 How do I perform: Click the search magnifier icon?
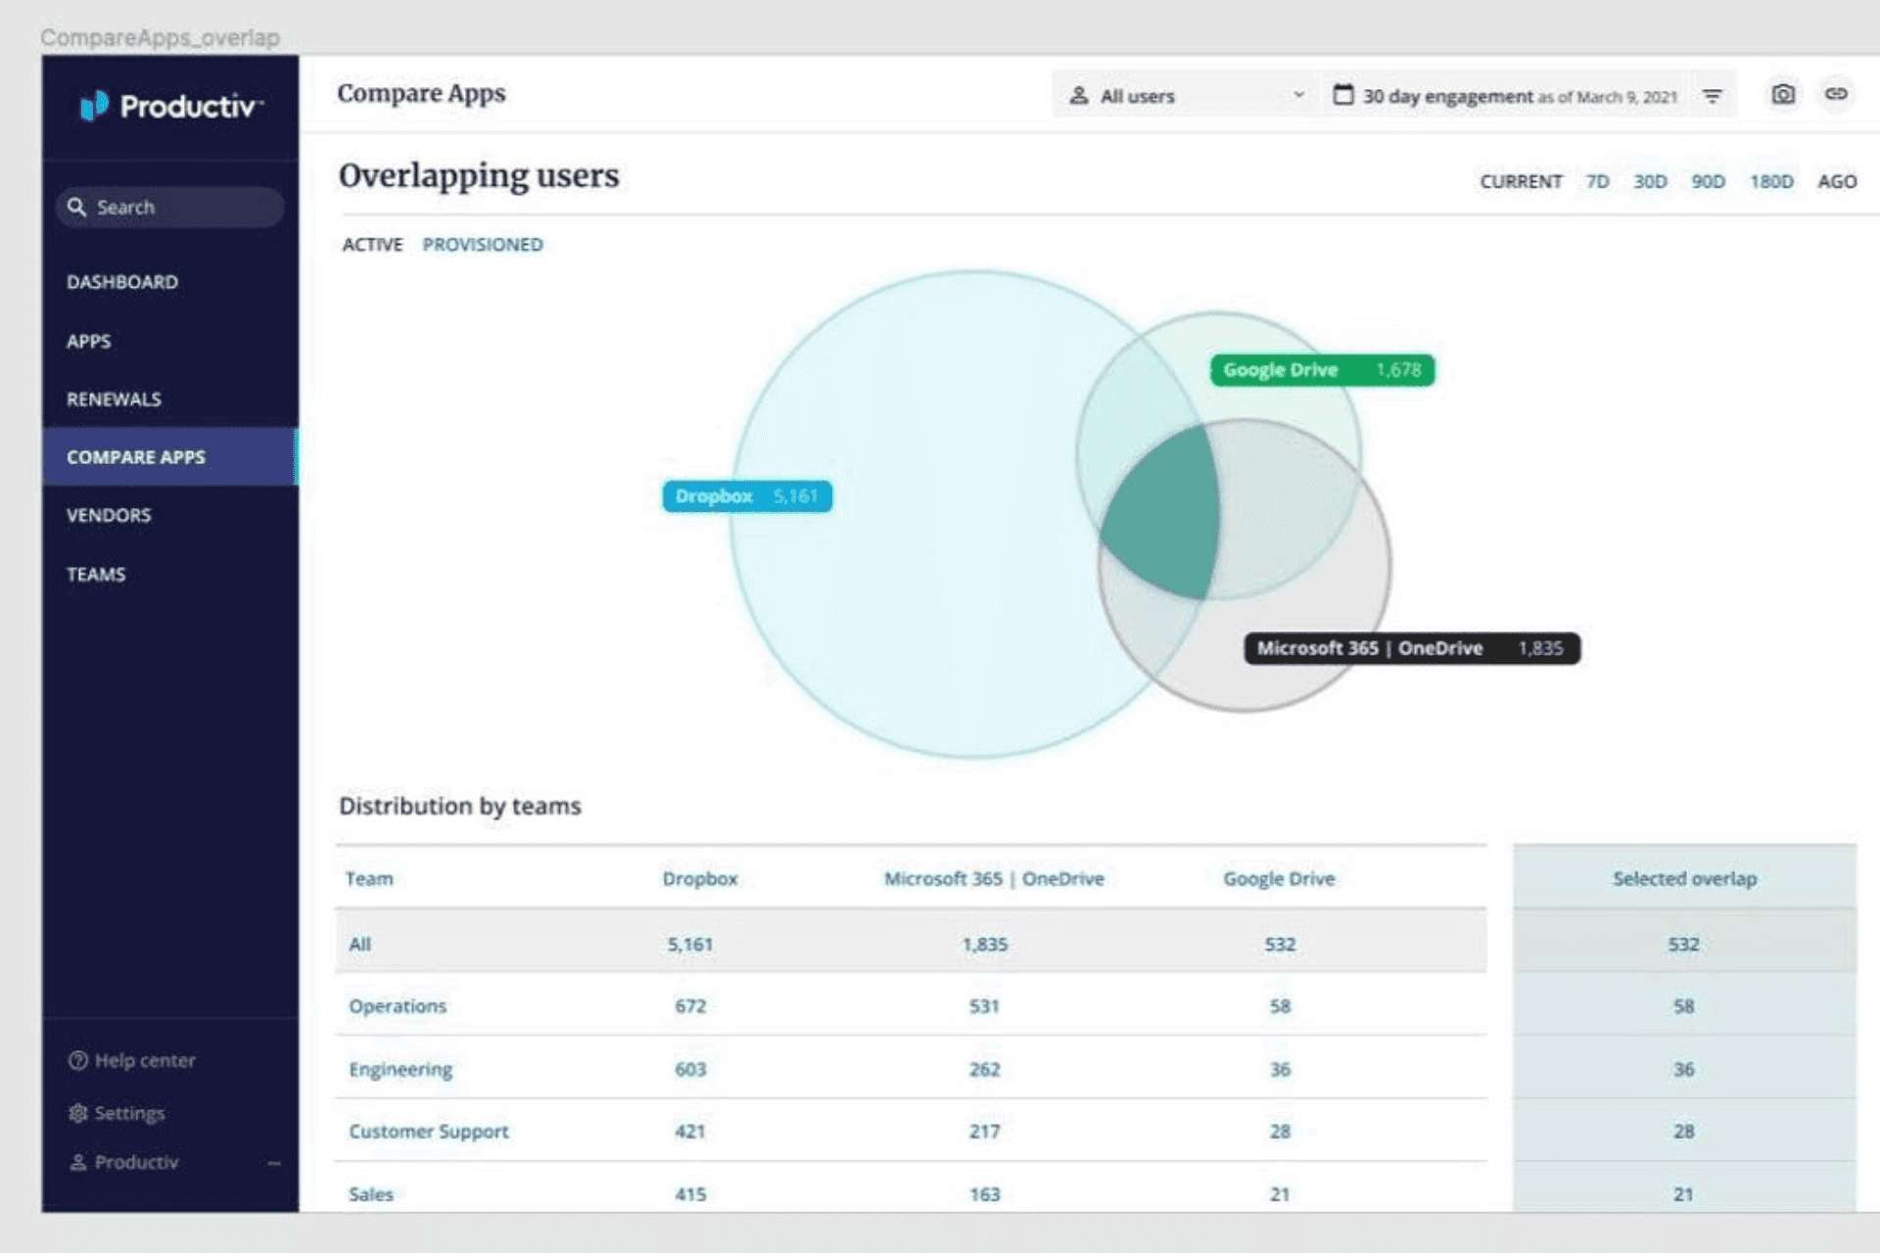[76, 207]
